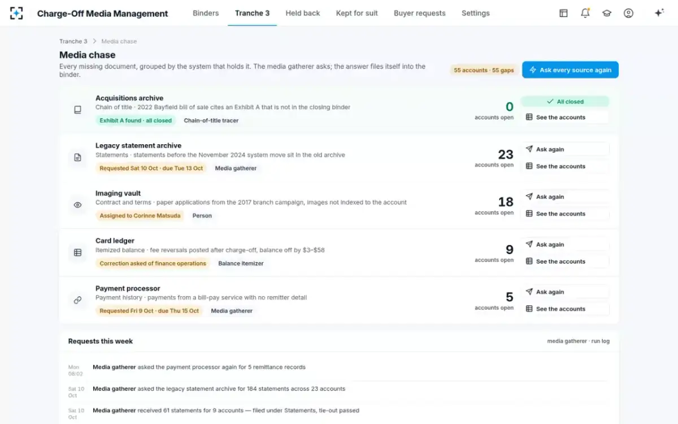This screenshot has height=424, width=678.
Task: Ask the Imaging vault again
Action: click(x=565, y=197)
